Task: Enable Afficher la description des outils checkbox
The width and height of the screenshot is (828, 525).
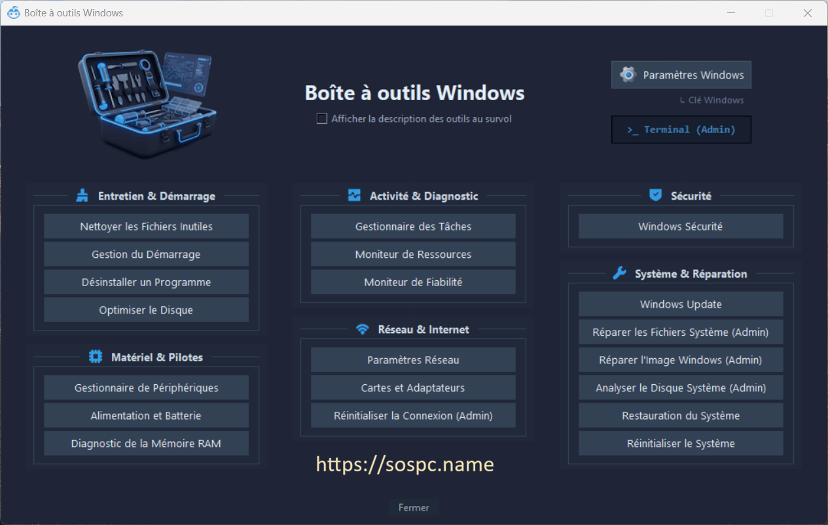Action: [321, 118]
